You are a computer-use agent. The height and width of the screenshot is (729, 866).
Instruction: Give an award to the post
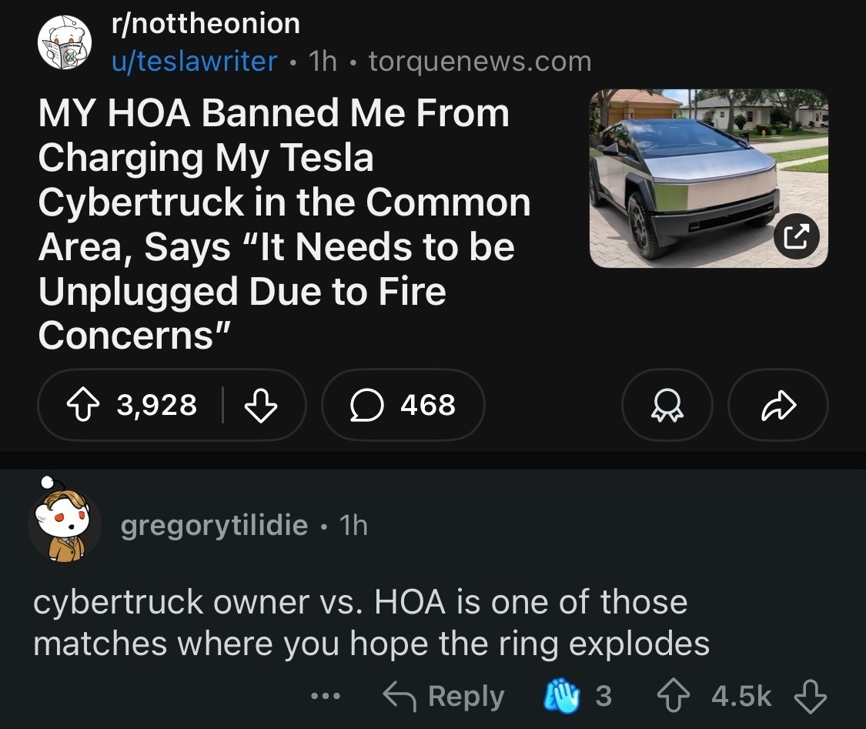click(667, 405)
